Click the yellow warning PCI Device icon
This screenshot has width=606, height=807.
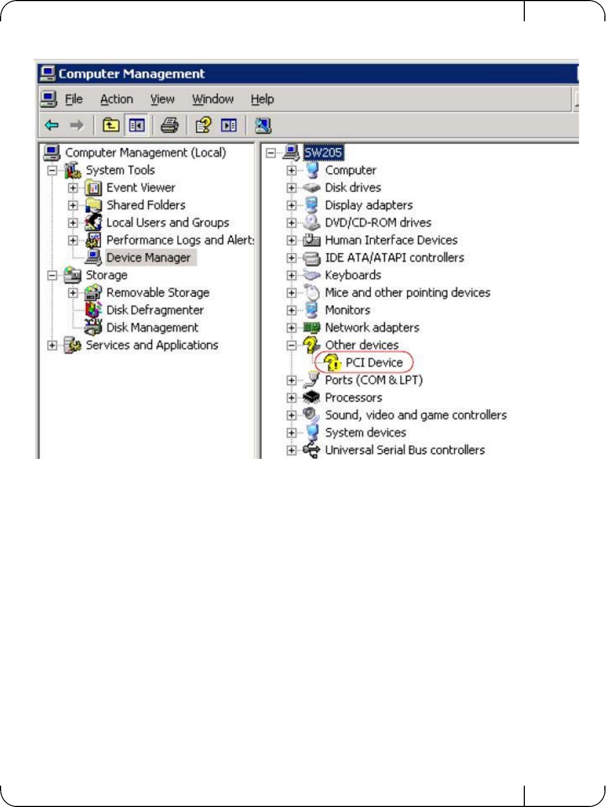pos(332,363)
